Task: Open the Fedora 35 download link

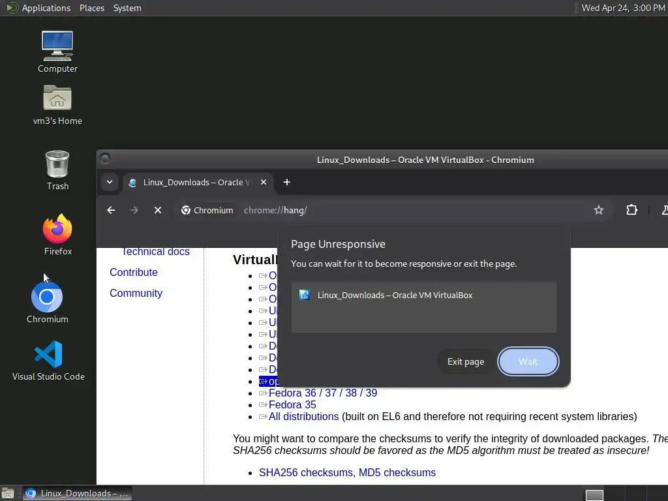Action: pos(292,404)
